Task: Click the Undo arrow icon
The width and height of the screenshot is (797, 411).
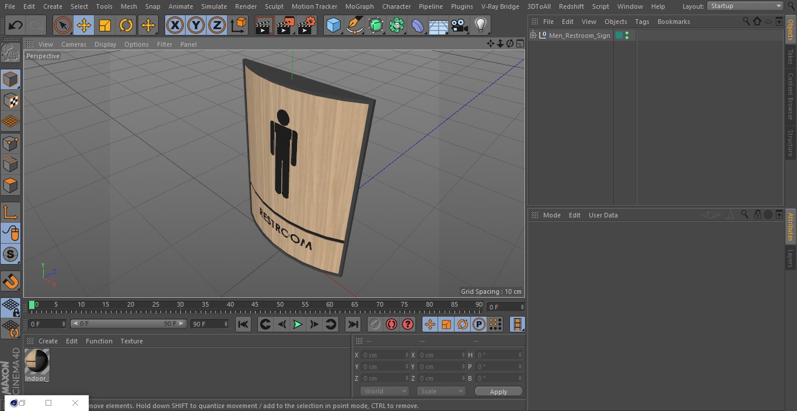Action: tap(16, 26)
